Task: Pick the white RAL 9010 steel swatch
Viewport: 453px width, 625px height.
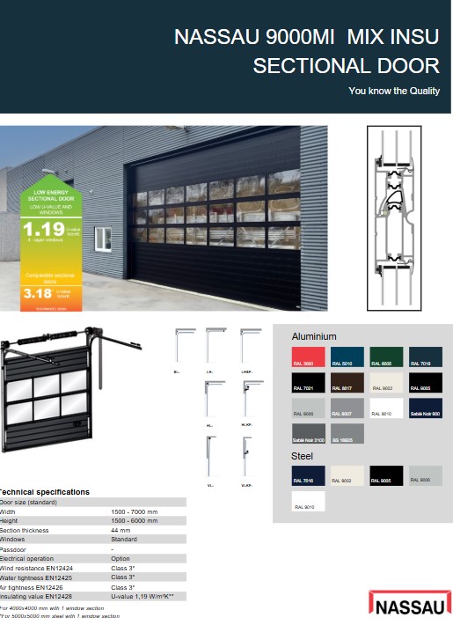Action: coord(309,501)
